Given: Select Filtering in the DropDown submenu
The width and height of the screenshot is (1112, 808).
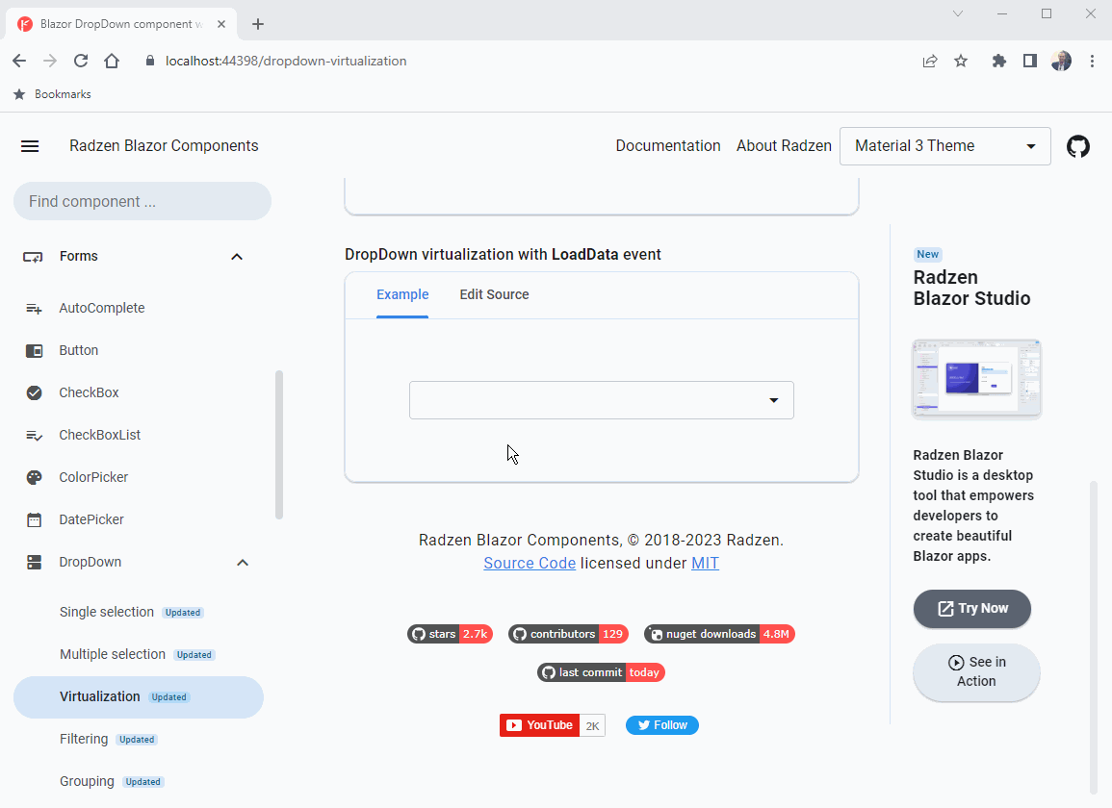Looking at the screenshot, I should click(84, 739).
